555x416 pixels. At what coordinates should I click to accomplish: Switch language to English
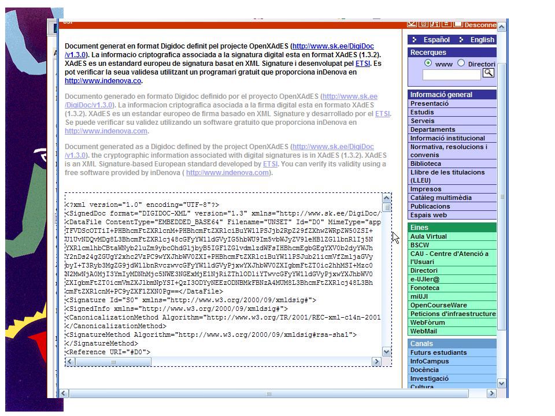(x=482, y=40)
